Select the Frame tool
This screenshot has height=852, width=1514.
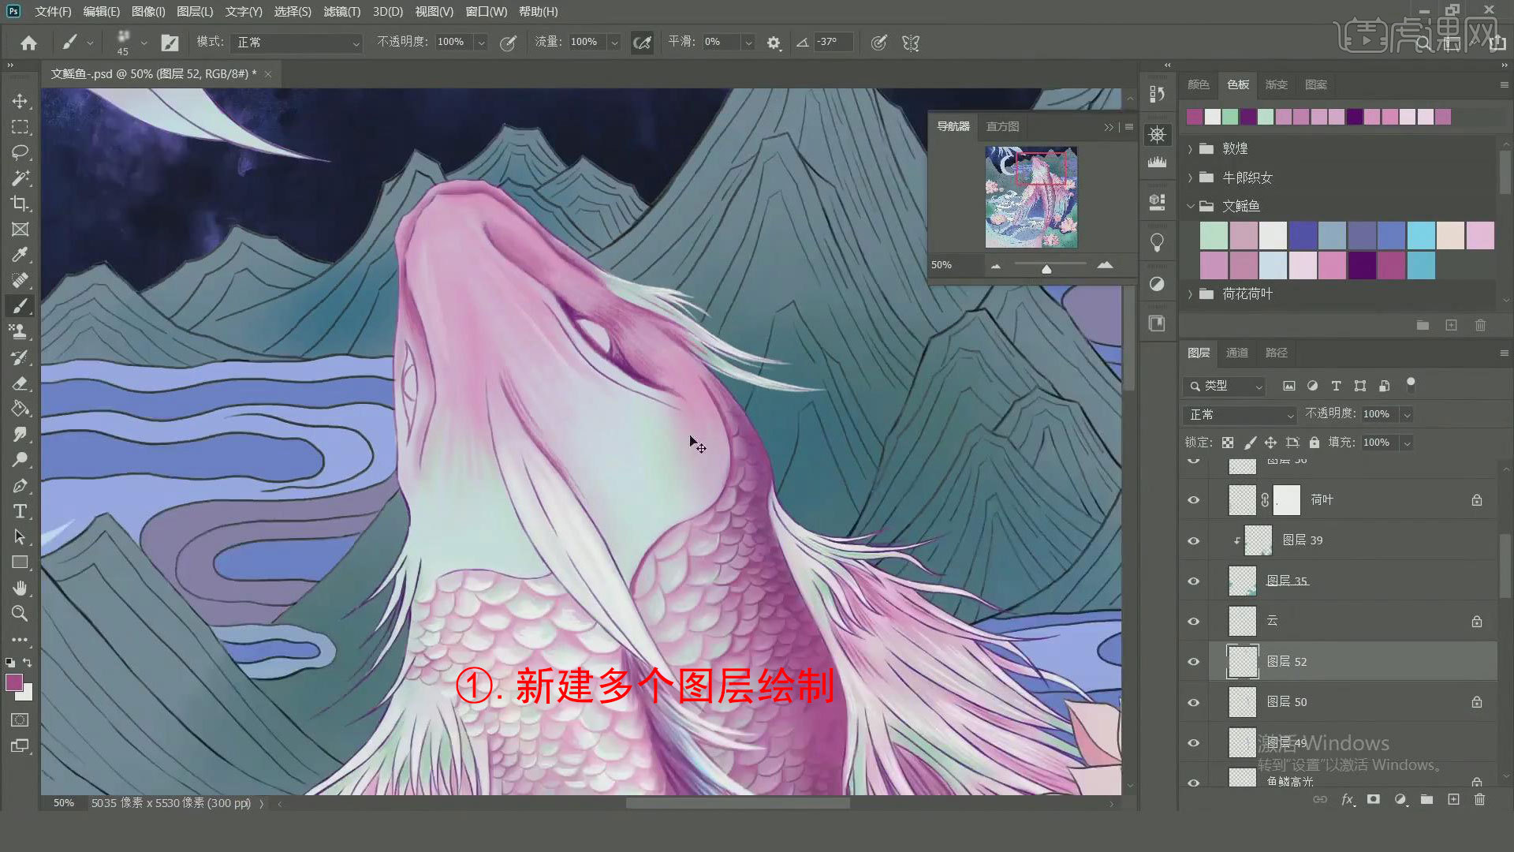point(20,230)
